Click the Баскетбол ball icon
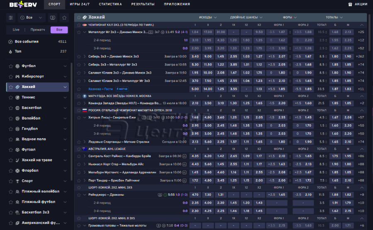This screenshot has width=373, height=230. pyautogui.click(x=17, y=108)
